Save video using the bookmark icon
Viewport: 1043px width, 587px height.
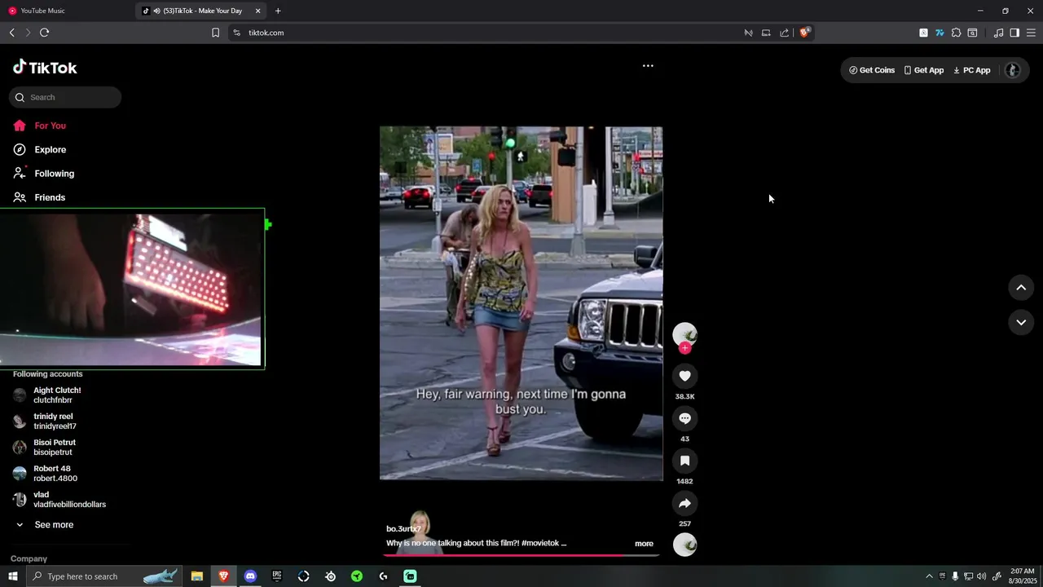[684, 461]
